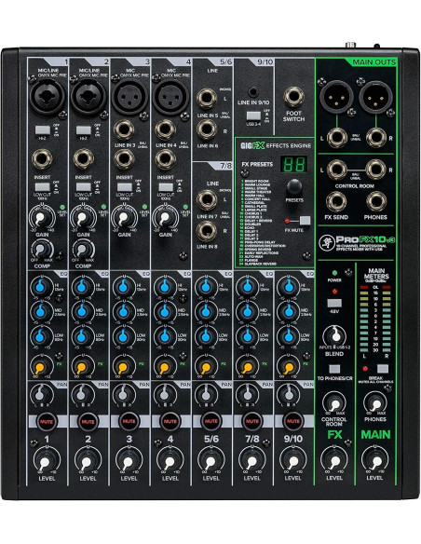This screenshot has height=544, width=421.
Task: Click the FX master level knob
Action: pos(334,460)
